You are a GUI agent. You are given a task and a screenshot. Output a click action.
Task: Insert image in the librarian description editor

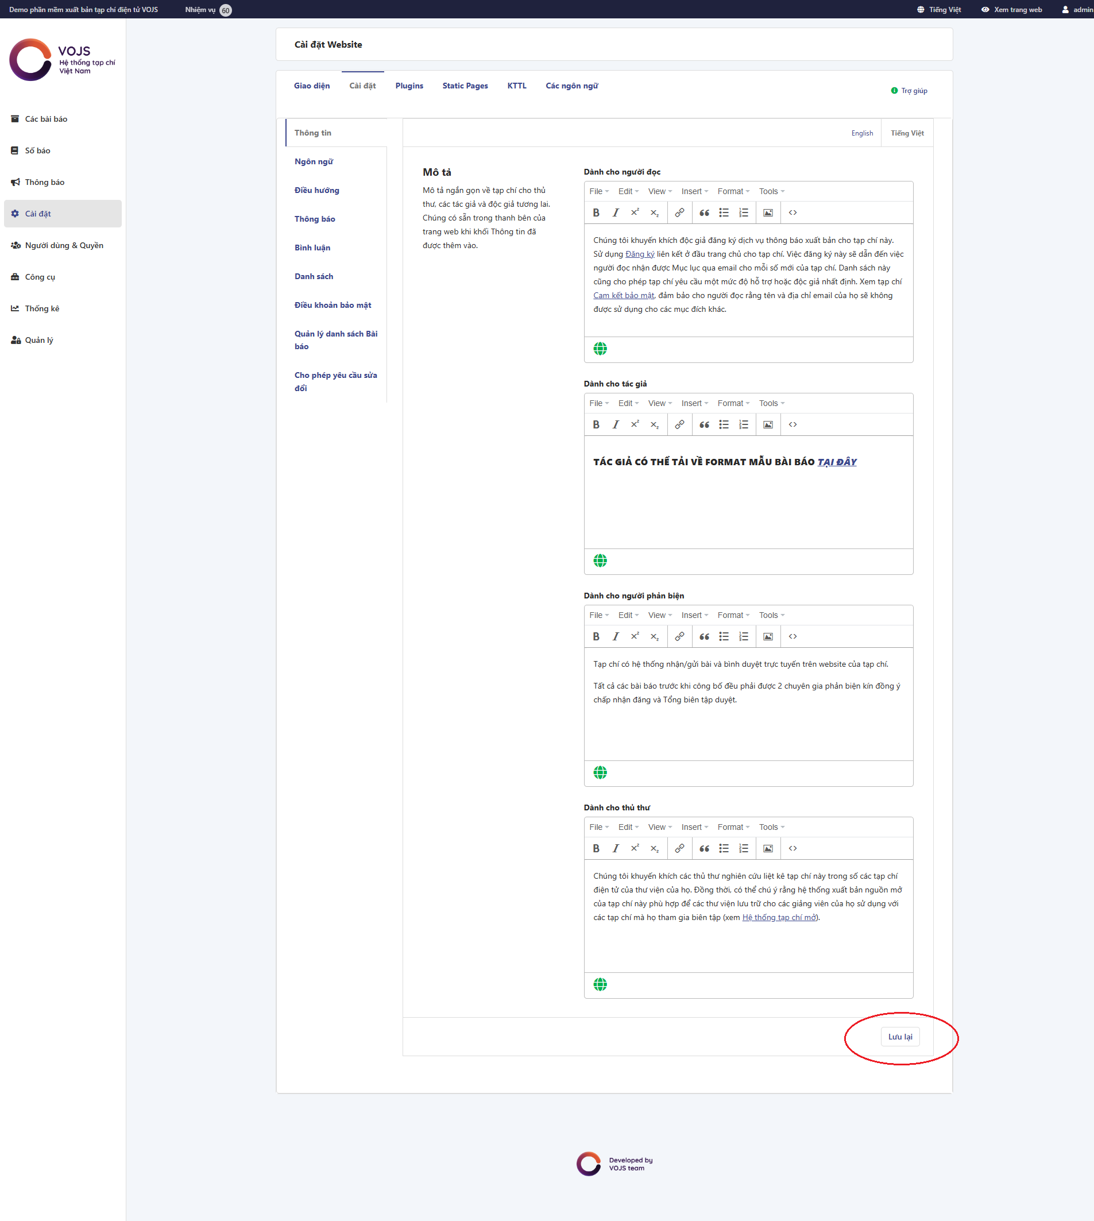click(x=768, y=848)
